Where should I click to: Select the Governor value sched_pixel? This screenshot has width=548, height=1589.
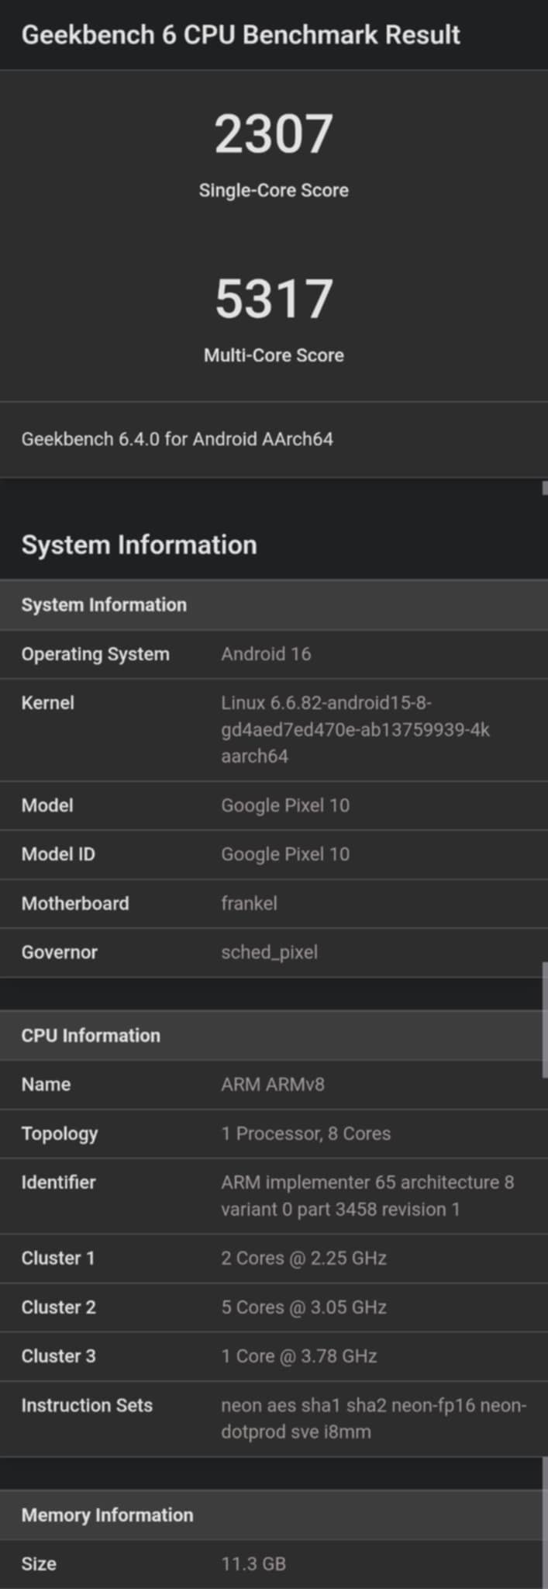[x=269, y=952]
